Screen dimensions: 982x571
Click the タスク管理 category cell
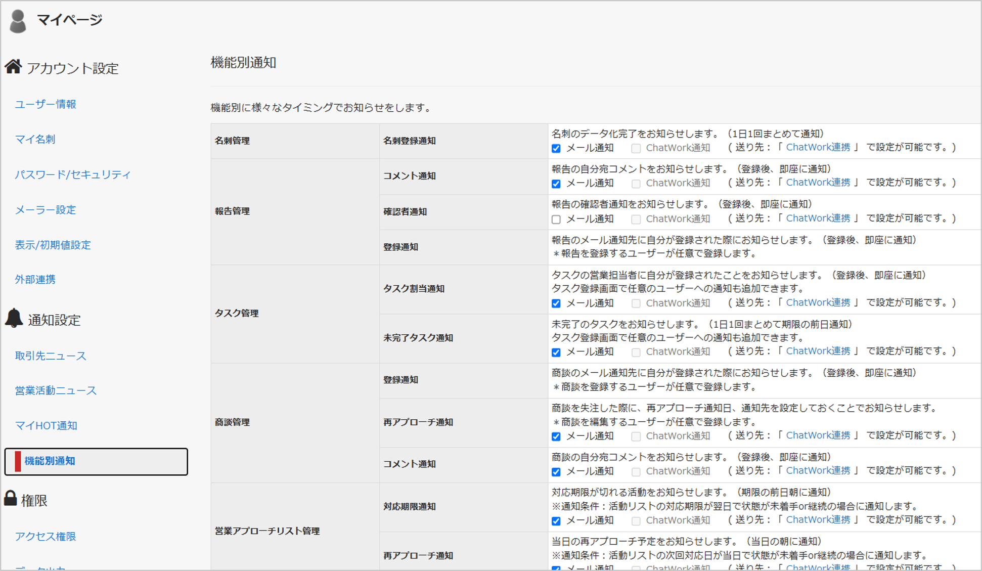295,314
